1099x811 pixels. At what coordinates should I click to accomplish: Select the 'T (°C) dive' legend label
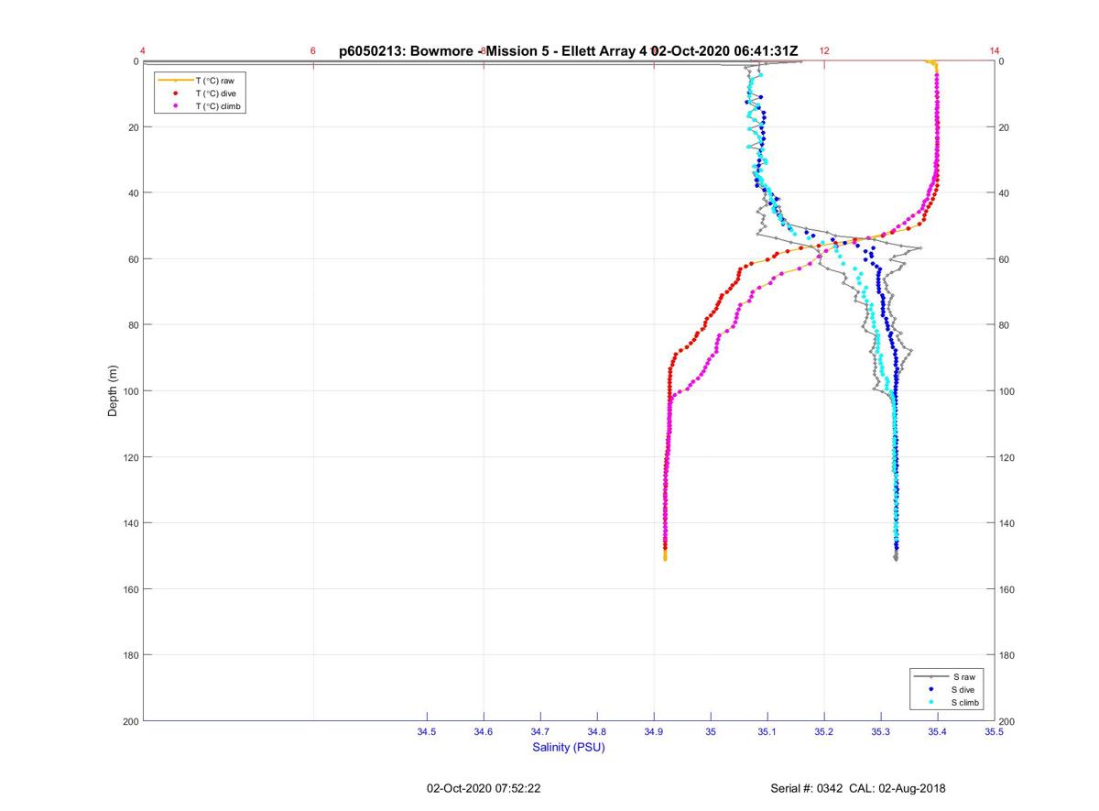point(215,93)
